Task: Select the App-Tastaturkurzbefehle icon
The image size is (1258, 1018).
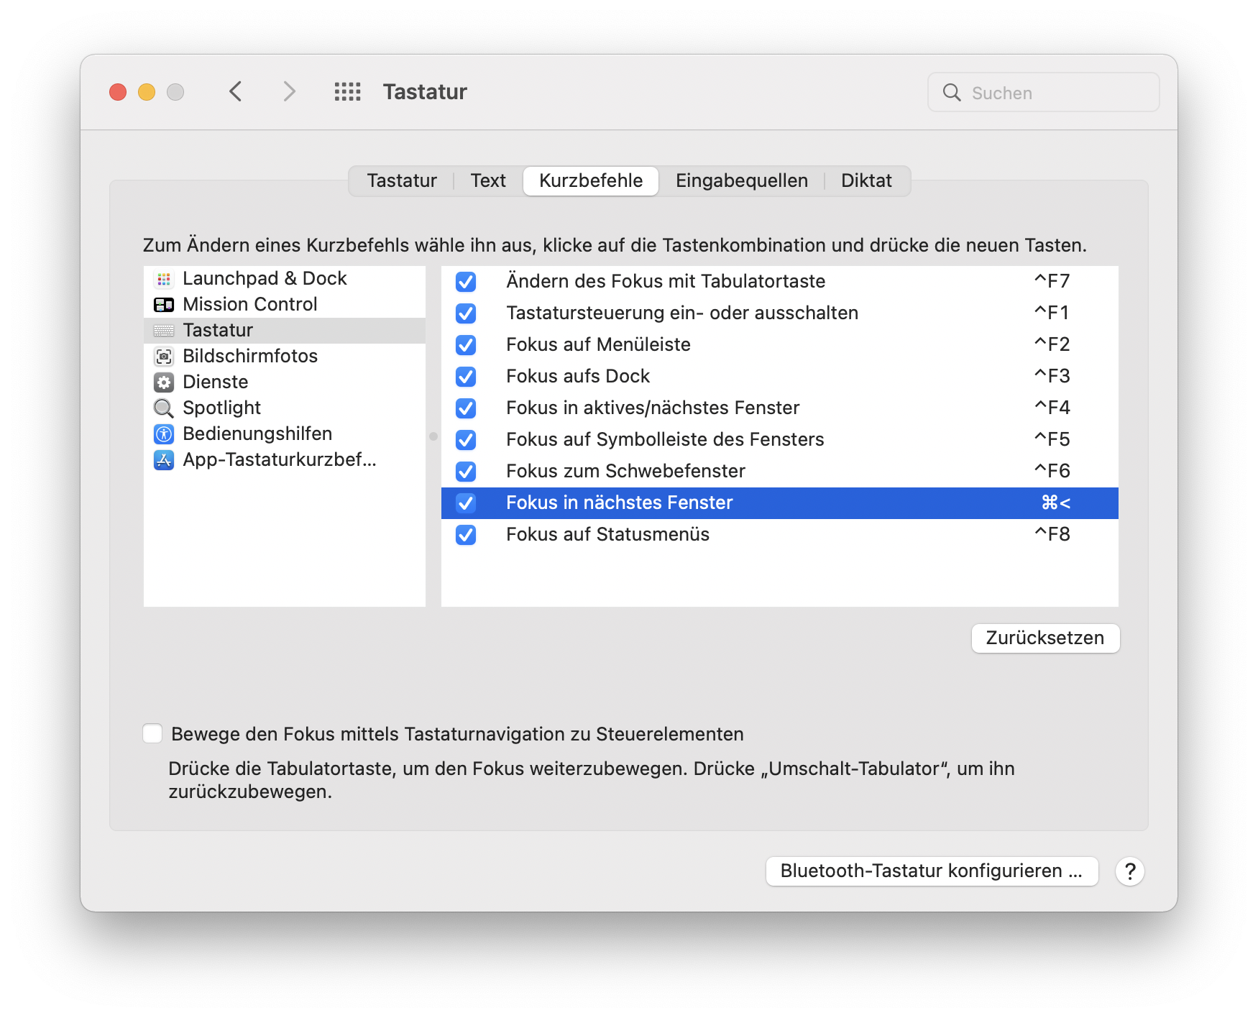Action: click(x=164, y=460)
